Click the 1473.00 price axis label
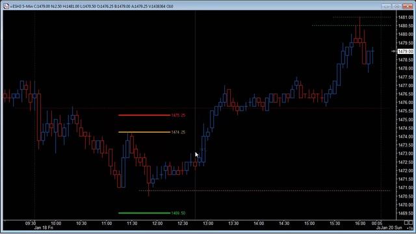 406,153
